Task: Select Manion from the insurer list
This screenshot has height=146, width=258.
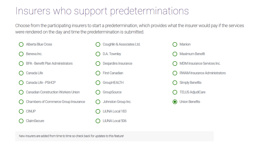Action: (175, 44)
